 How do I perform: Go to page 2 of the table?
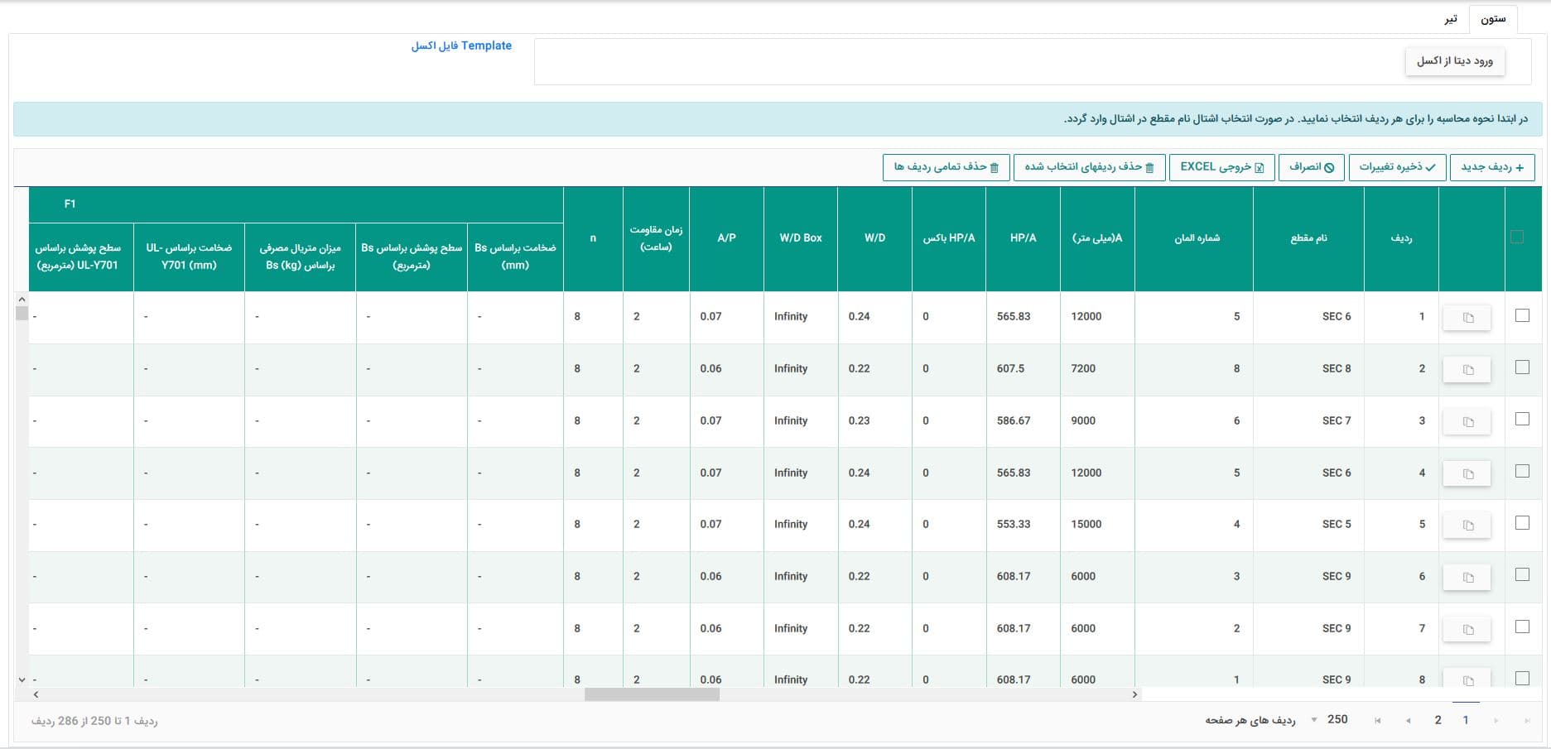tap(1438, 721)
